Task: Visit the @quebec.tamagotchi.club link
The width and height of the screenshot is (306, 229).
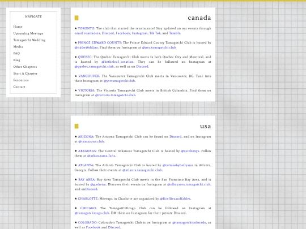Action: [x=94, y=67]
